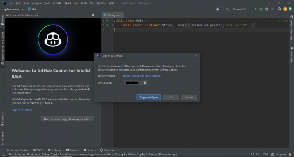Expand the folded main method in gutter
The image size is (294, 157).
click(113, 25)
